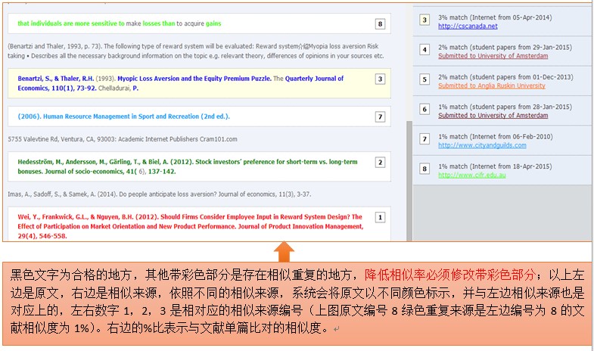Click source badge 8 beside the green highlighted sentence
This screenshot has height=351, width=594.
(380, 24)
